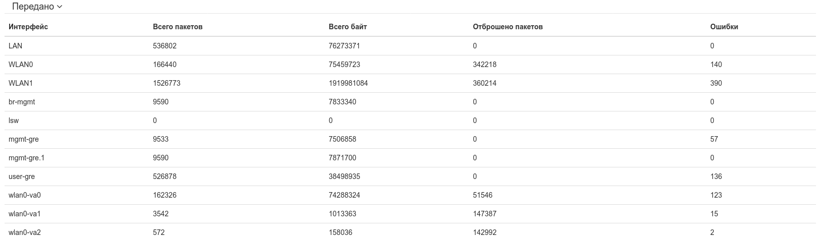819x239 pixels.
Task: Click the br-mgmt interface cell
Action: [x=22, y=102]
